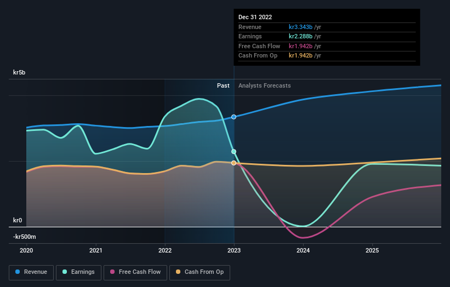Select the 2020 x-axis label
The height and width of the screenshot is (287, 450).
26,251
